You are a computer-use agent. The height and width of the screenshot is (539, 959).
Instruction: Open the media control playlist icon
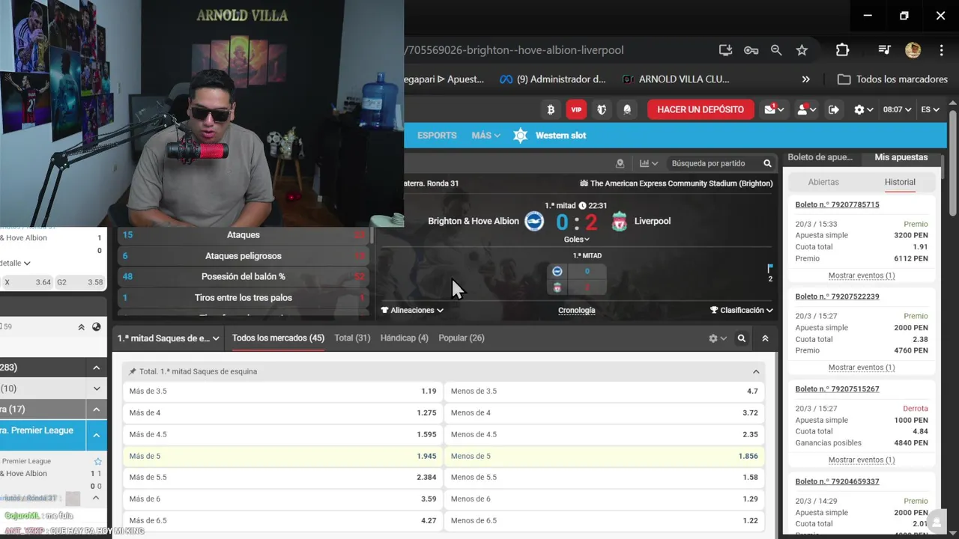click(x=884, y=50)
